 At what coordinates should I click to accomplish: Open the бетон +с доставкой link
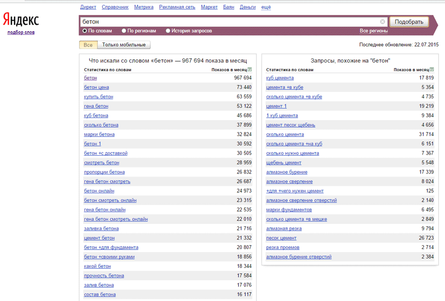[x=106, y=153]
